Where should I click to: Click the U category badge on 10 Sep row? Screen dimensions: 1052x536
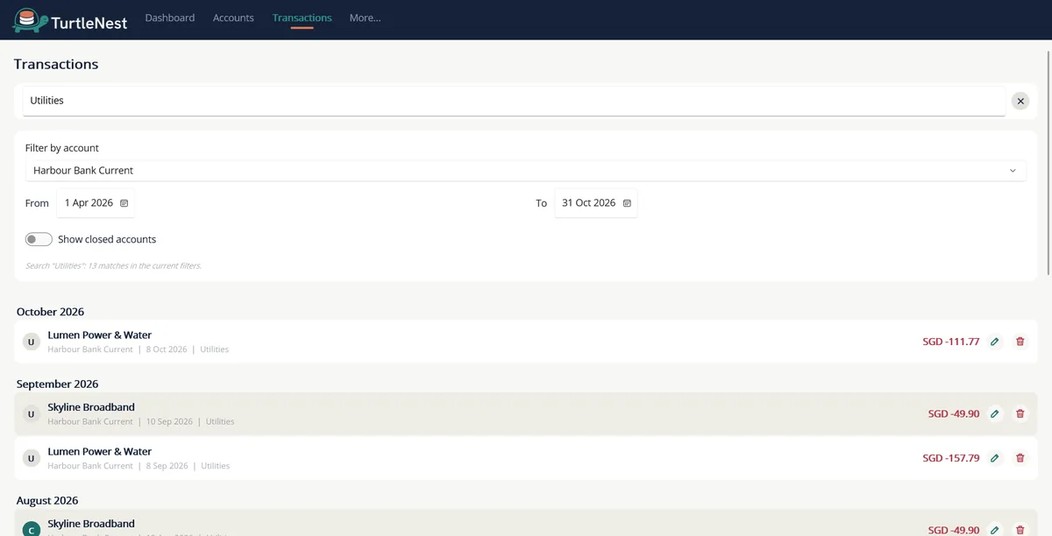coord(32,413)
